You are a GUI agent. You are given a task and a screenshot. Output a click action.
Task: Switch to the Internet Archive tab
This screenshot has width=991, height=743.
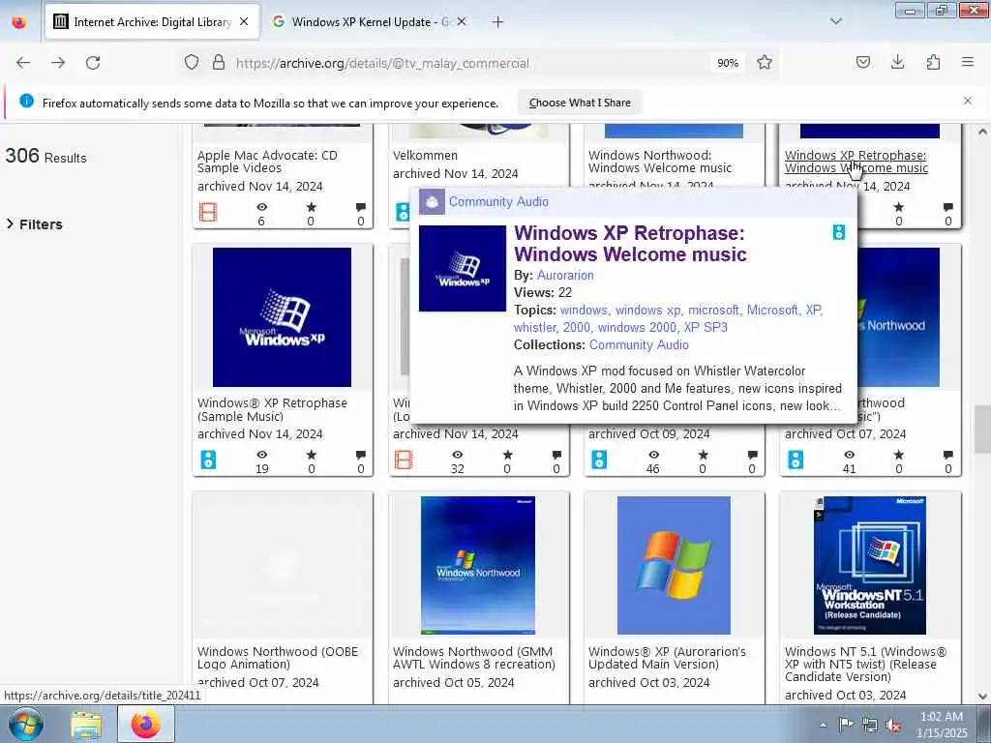click(x=152, y=22)
